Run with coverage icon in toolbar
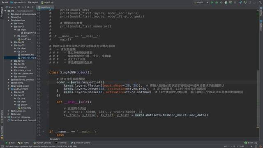The width and height of the screenshot is (263, 148). (x=221, y=2)
